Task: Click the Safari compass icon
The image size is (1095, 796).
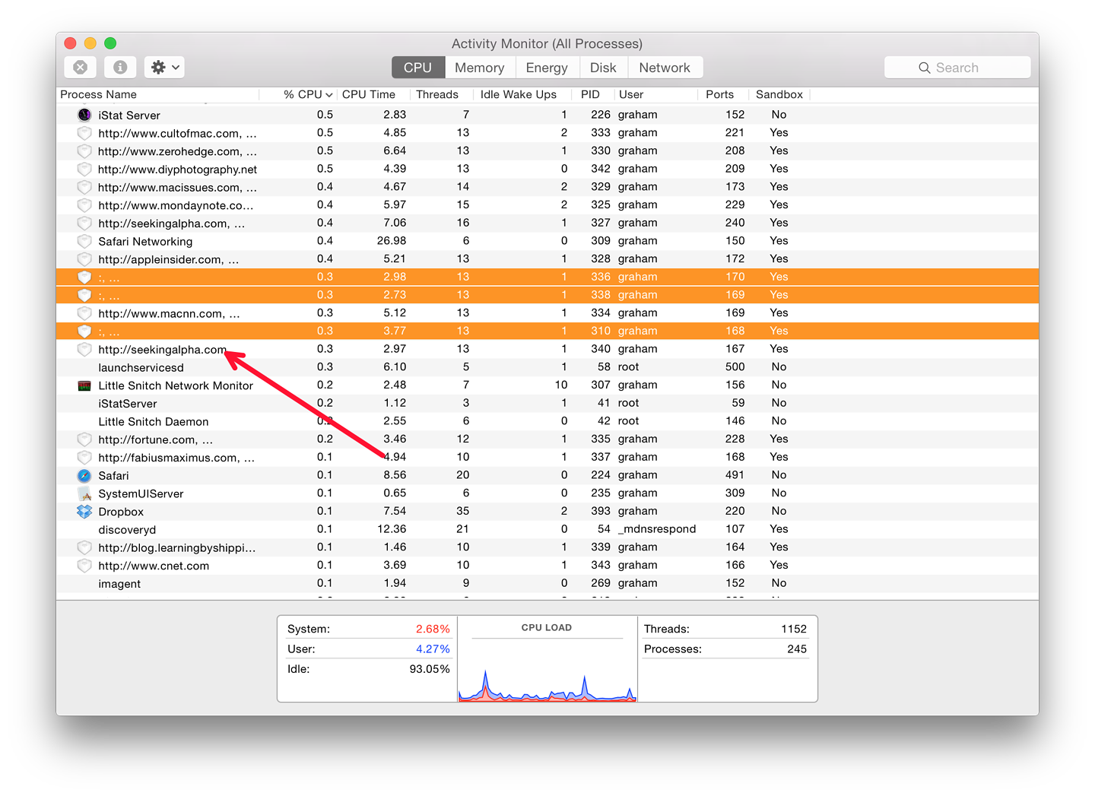Action: (84, 476)
